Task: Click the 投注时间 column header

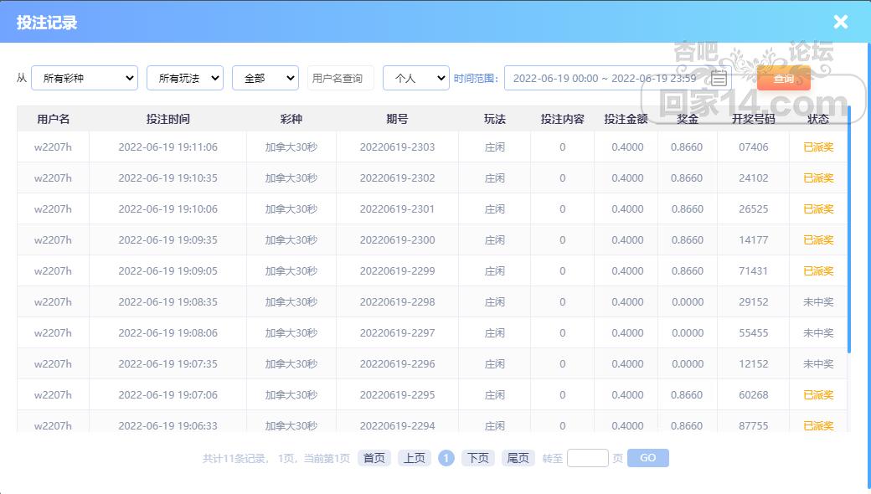Action: click(167, 119)
